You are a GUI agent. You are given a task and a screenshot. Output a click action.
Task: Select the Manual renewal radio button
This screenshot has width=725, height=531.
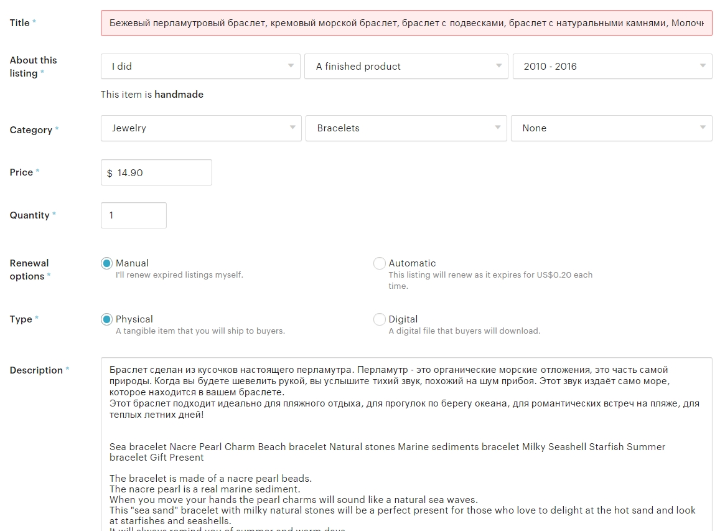click(x=107, y=263)
